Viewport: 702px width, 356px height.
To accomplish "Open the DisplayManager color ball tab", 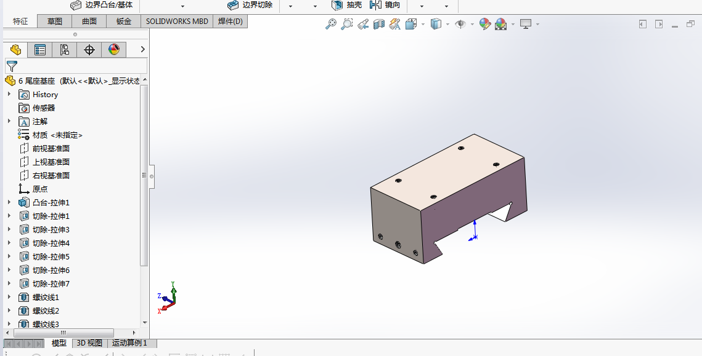I will point(114,50).
